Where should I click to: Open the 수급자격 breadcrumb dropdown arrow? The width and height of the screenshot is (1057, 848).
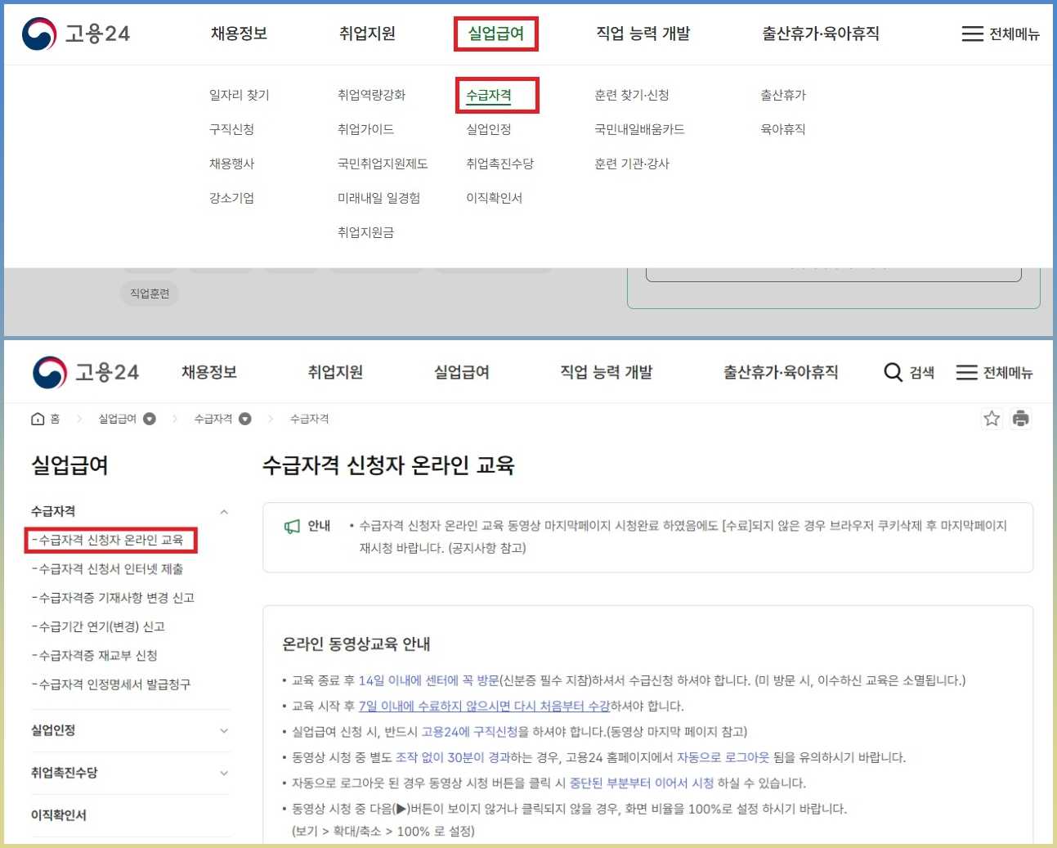coord(245,418)
